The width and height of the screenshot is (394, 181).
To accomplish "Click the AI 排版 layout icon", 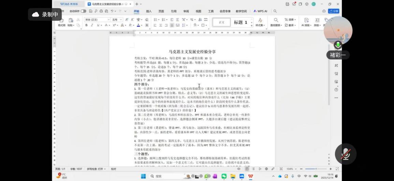I will (x=306, y=20).
